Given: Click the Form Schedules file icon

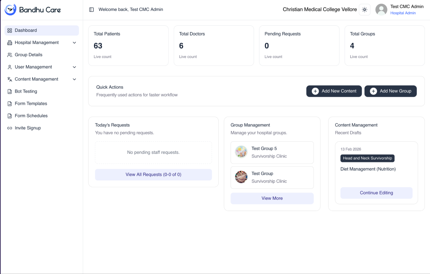Looking at the screenshot, I should tap(10, 116).
